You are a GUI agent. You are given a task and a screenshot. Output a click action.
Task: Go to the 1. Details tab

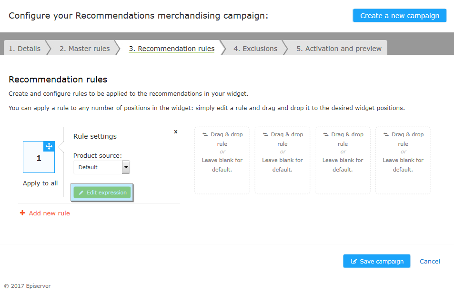point(25,49)
